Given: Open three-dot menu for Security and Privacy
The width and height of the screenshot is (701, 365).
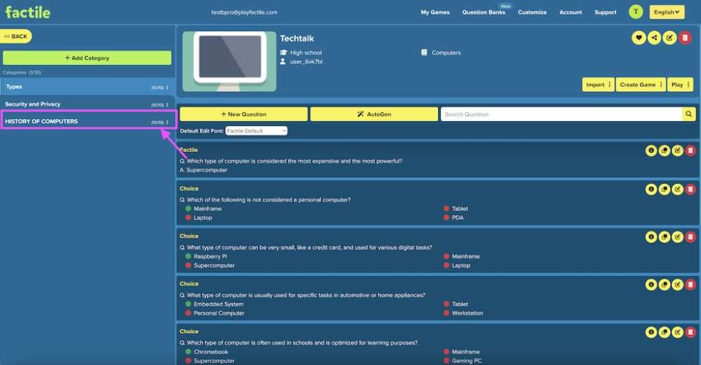Looking at the screenshot, I should (x=168, y=105).
